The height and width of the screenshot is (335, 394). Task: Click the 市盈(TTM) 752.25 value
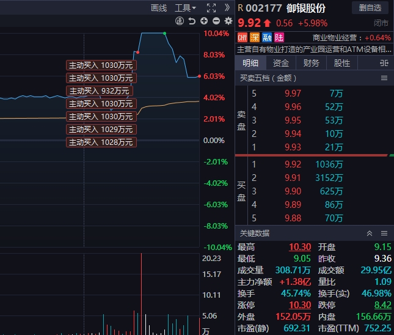click(378, 328)
